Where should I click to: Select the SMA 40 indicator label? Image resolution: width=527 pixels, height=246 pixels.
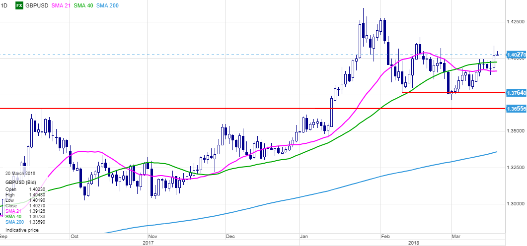[83, 5]
